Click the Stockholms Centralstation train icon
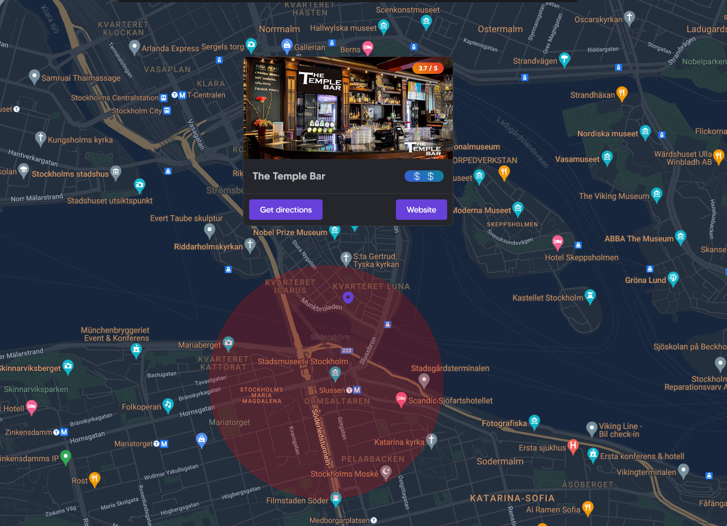 164,98
